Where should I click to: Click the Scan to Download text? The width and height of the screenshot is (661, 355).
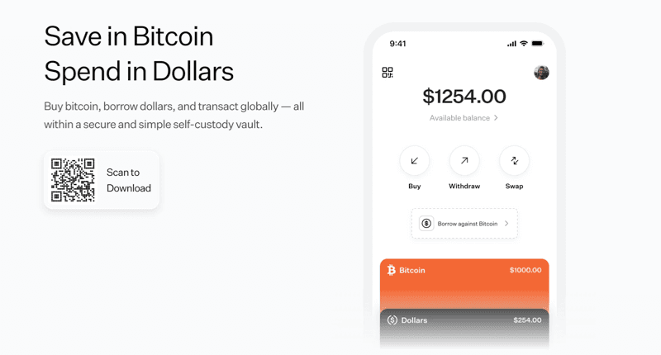tap(128, 180)
